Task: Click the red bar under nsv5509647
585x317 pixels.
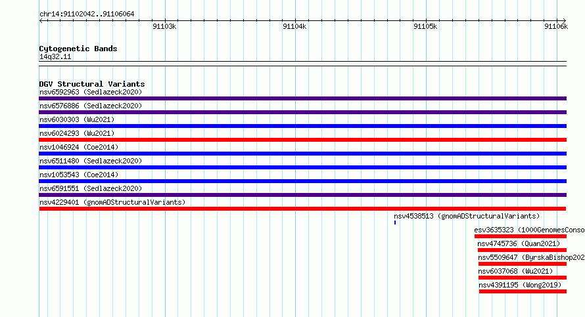Action: (x=523, y=264)
